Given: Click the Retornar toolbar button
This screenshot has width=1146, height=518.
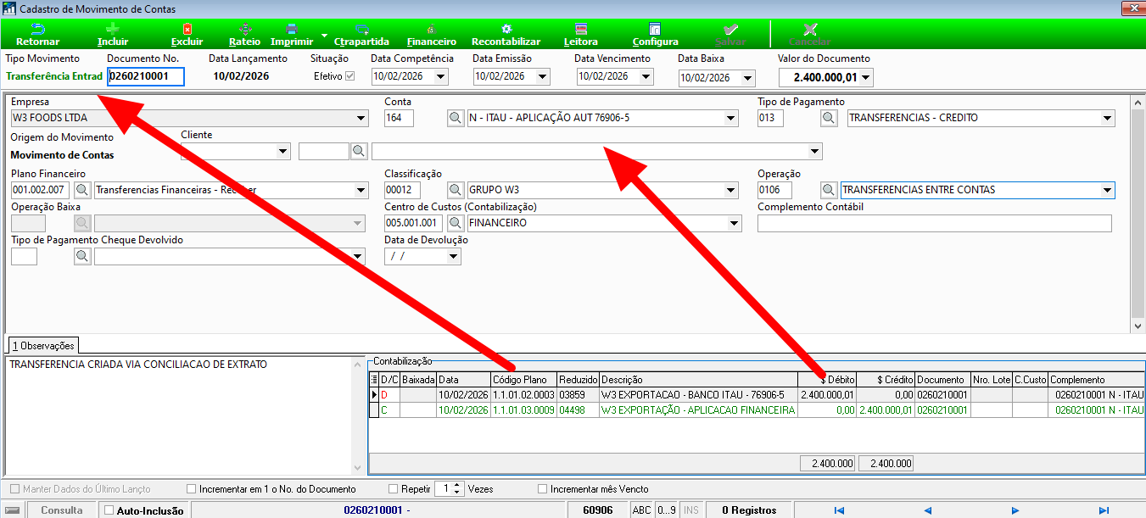Looking at the screenshot, I should (x=37, y=35).
